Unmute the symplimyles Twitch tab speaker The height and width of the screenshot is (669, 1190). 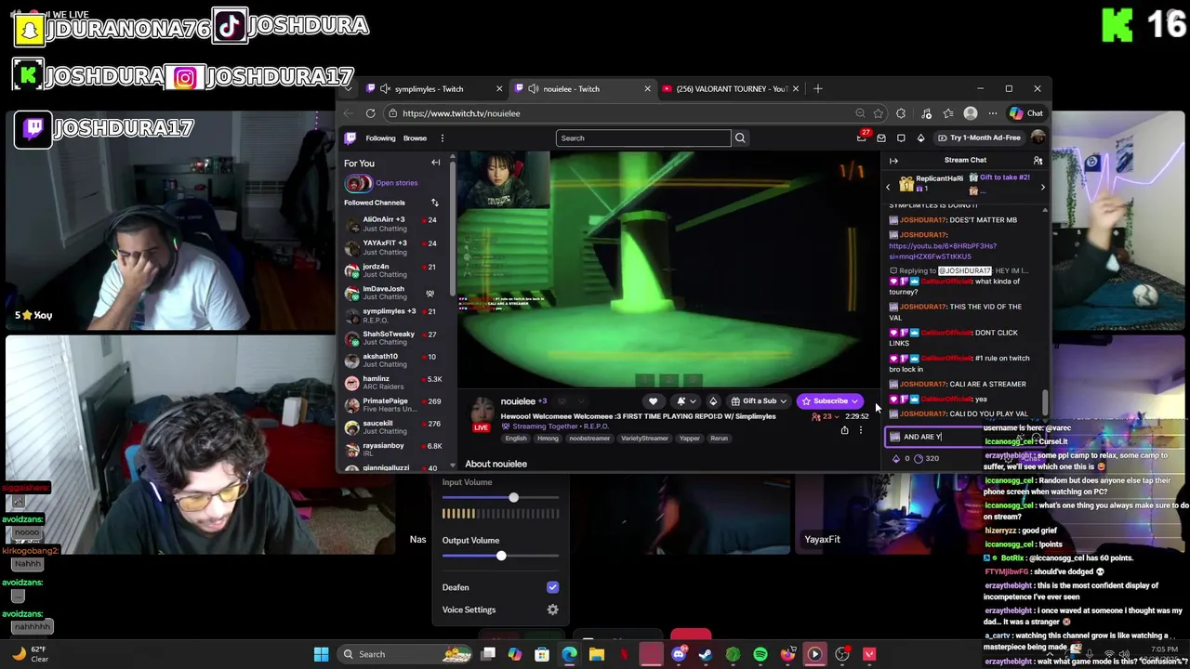coord(385,89)
